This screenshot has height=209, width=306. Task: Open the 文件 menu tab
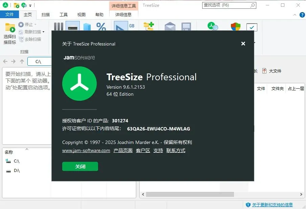click(9, 14)
